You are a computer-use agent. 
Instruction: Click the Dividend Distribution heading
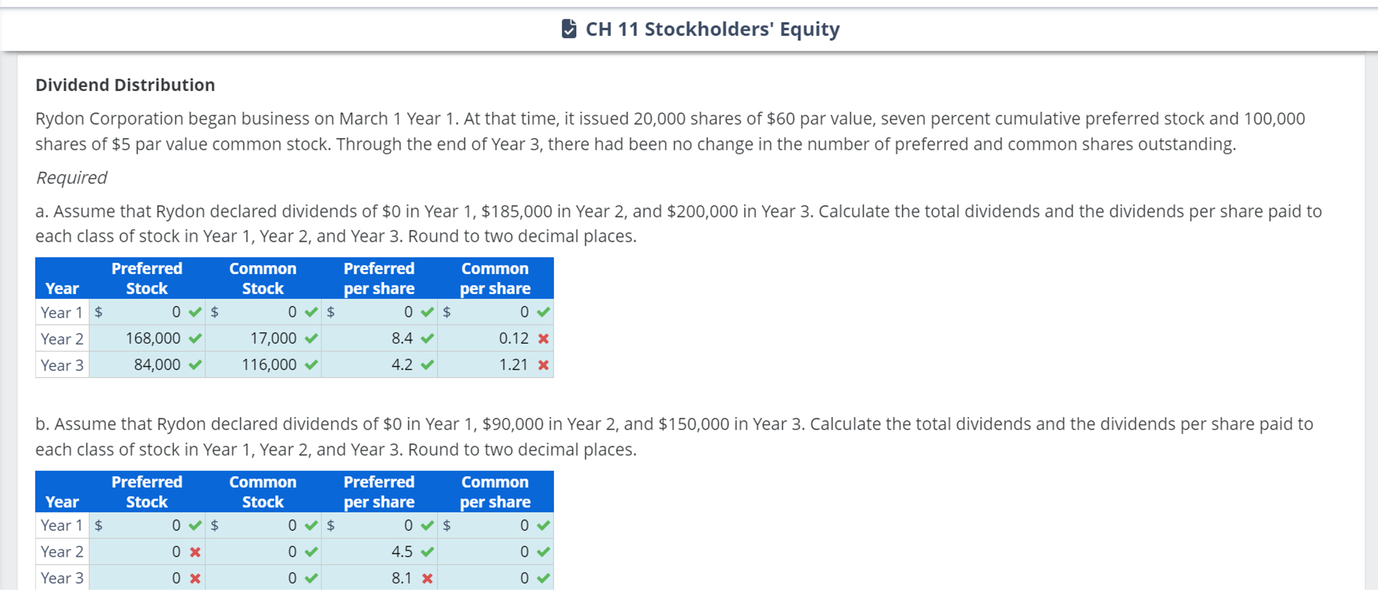pyautogui.click(x=125, y=84)
